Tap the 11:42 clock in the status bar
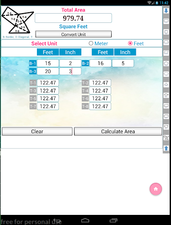171x225 pixels. [164, 3]
